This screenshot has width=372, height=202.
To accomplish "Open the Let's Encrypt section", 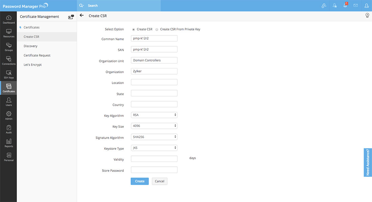I will pos(32,64).
